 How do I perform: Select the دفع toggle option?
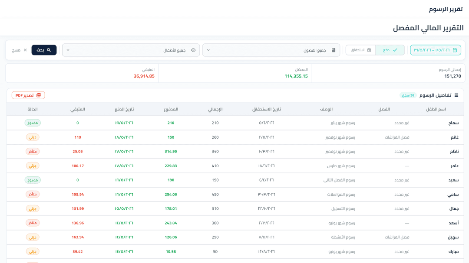click(390, 50)
